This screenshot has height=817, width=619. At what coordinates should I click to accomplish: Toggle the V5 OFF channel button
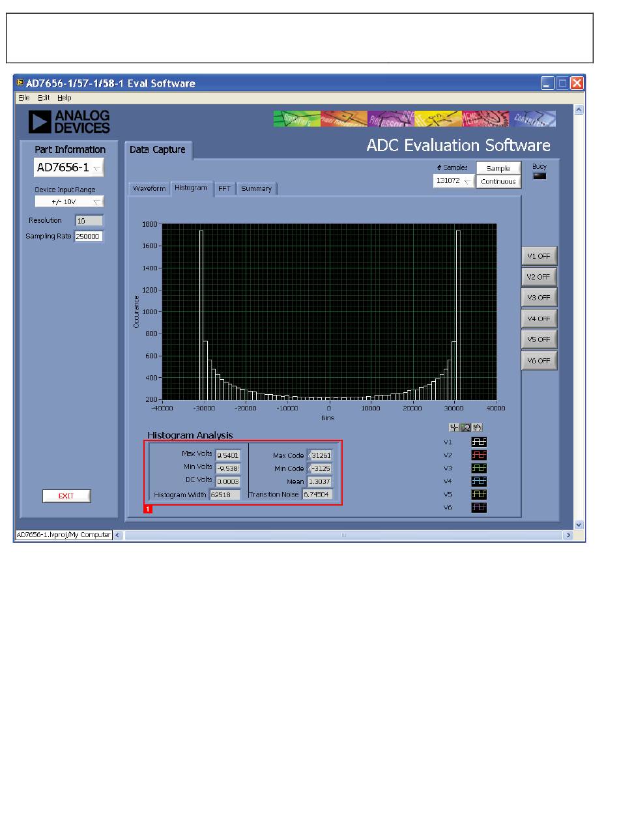[x=539, y=339]
